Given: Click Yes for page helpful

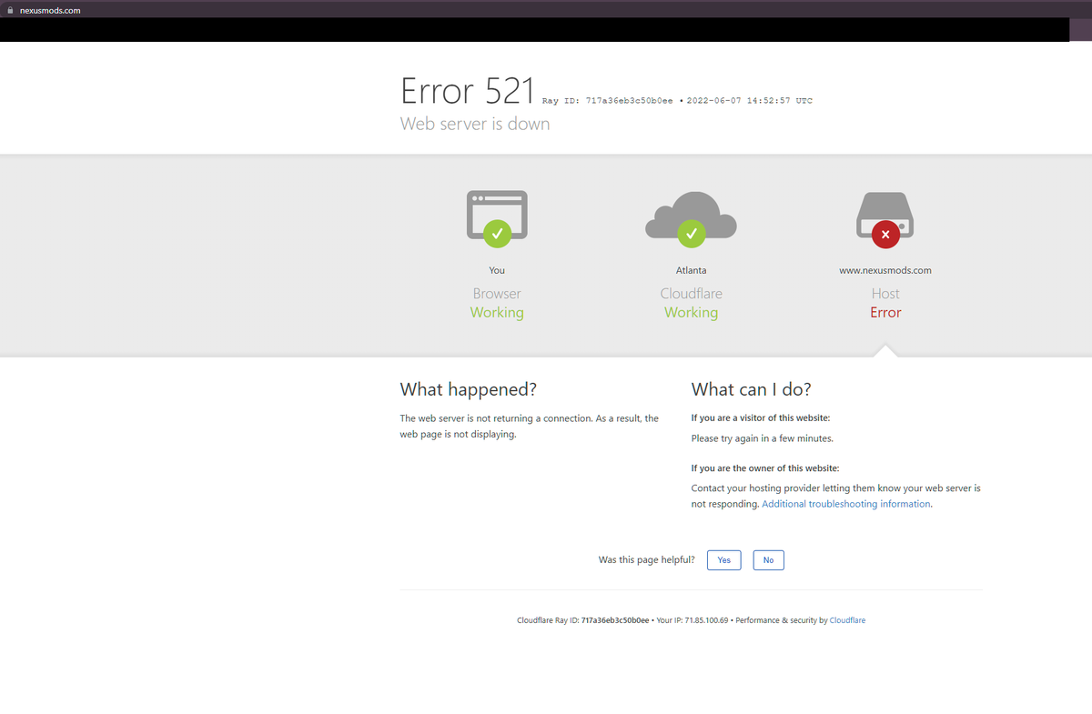Looking at the screenshot, I should tap(723, 560).
